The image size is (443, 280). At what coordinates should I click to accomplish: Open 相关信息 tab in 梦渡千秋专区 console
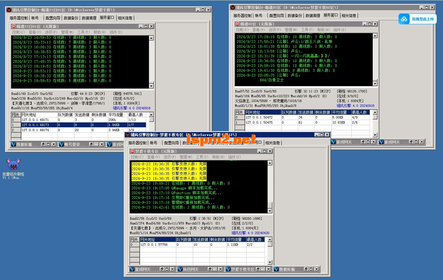(272, 143)
